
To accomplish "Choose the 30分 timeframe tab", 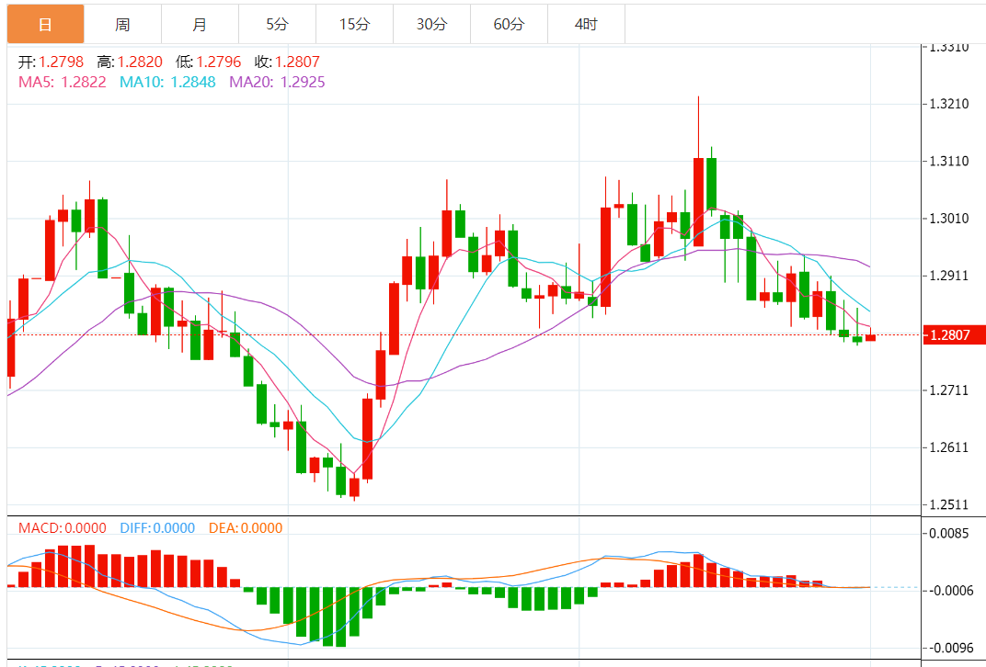I will point(432,25).
